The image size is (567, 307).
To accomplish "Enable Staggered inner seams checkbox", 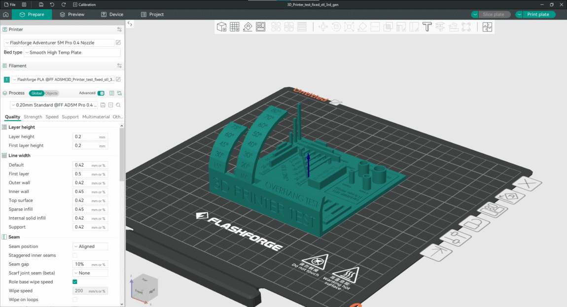I will (75, 255).
